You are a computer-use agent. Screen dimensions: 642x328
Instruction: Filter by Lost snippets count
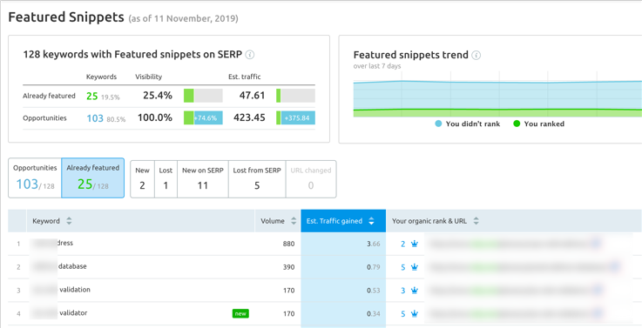pos(166,178)
